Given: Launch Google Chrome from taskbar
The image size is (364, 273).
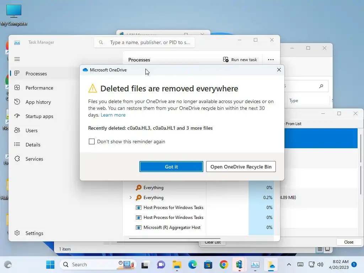Looking at the screenshot, I should pyautogui.click(x=224, y=264).
